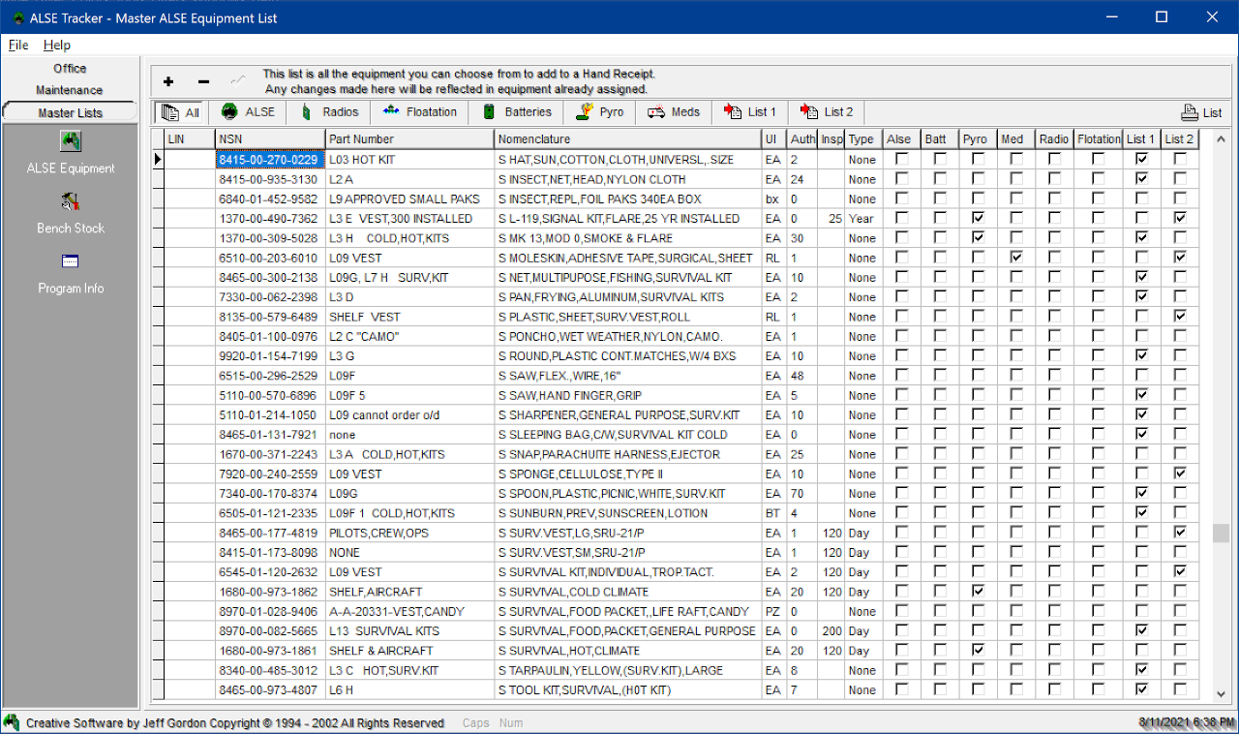Click the plus add-equipment icon

tap(168, 82)
